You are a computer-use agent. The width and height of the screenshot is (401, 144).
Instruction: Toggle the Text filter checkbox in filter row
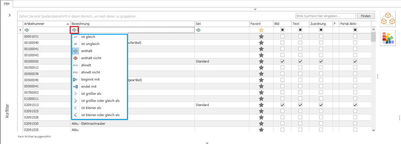[300, 30]
